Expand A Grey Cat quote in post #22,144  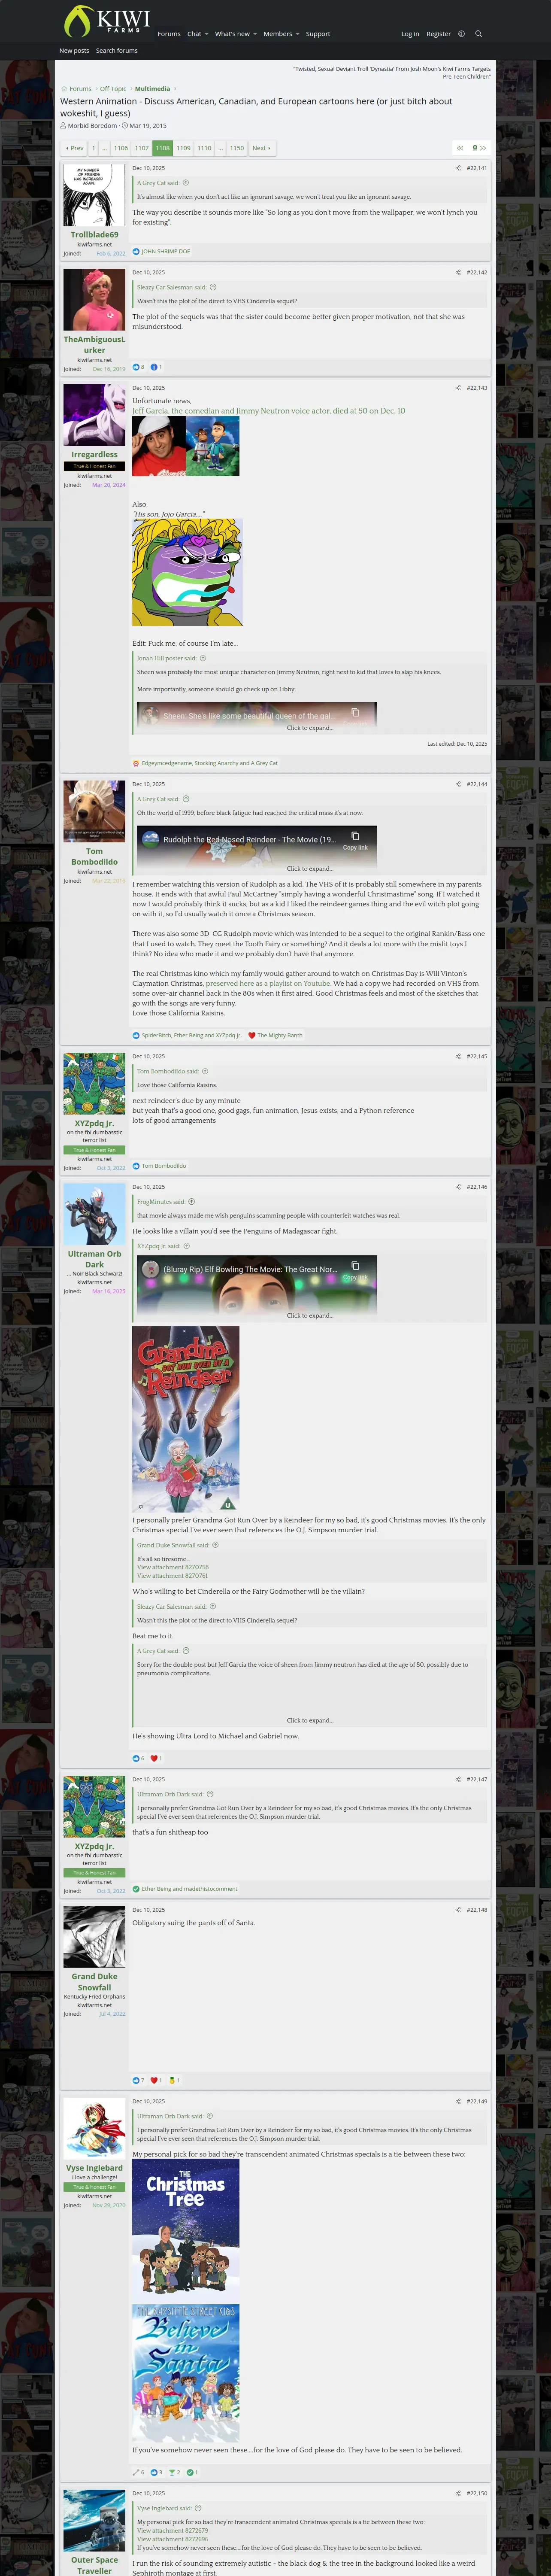(310, 868)
